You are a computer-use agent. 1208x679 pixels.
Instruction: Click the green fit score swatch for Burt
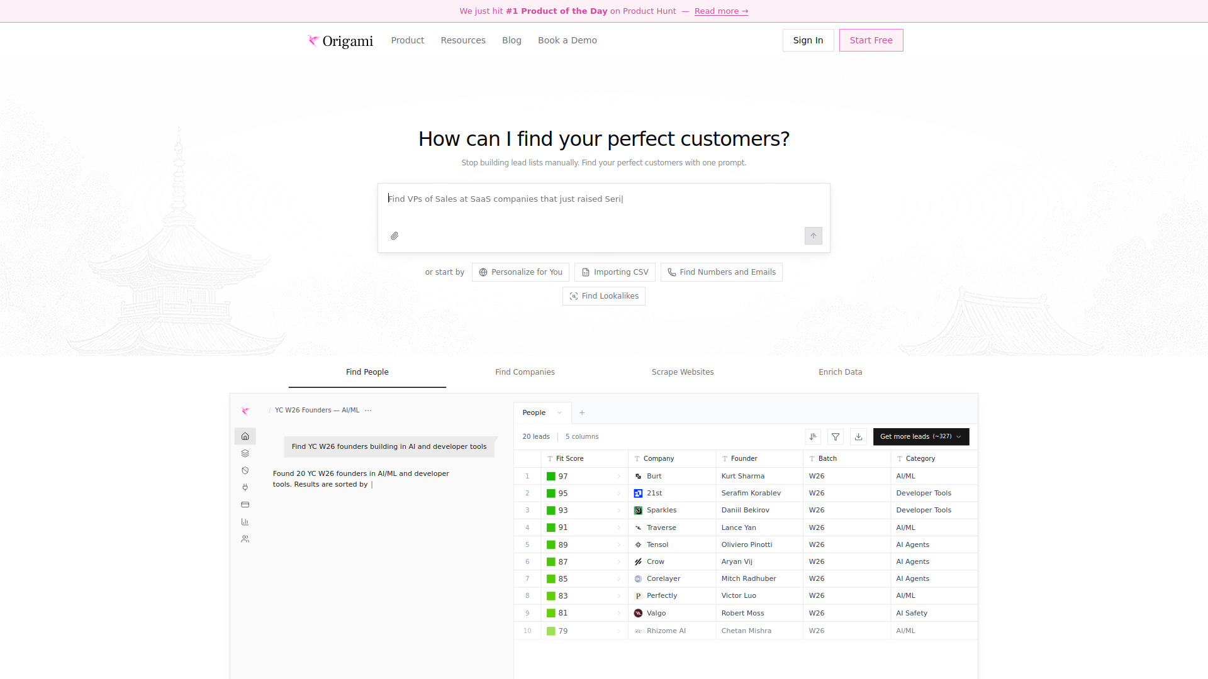click(x=551, y=477)
